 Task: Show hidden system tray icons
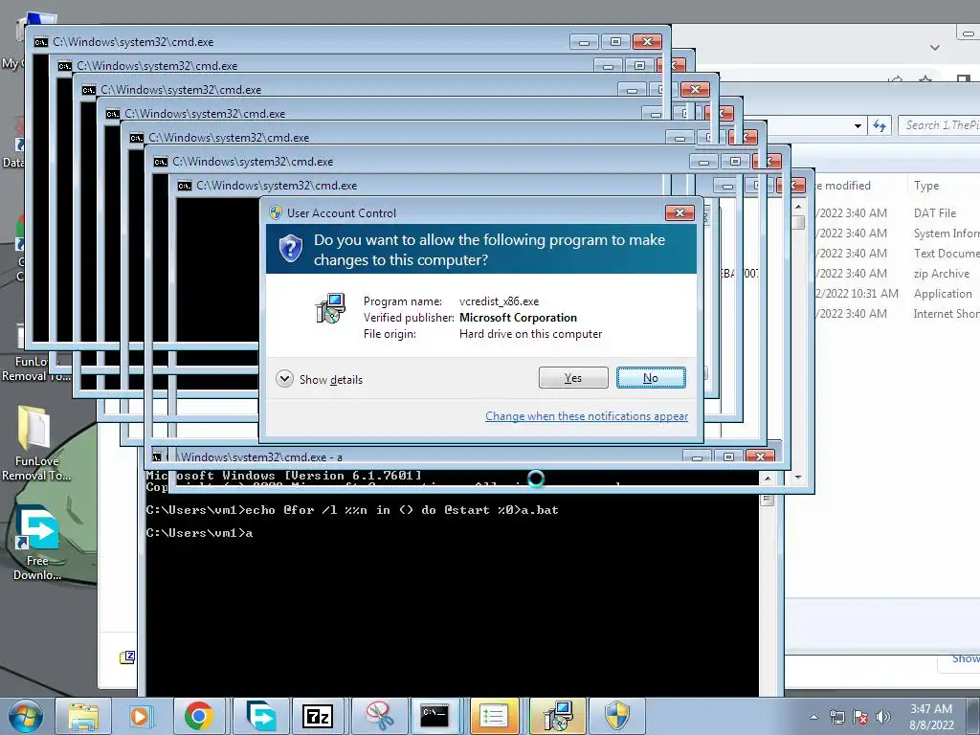(813, 717)
